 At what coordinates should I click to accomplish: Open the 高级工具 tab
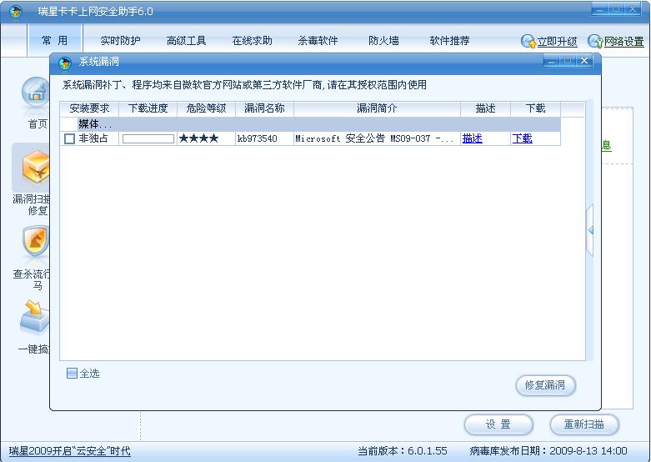click(x=186, y=41)
